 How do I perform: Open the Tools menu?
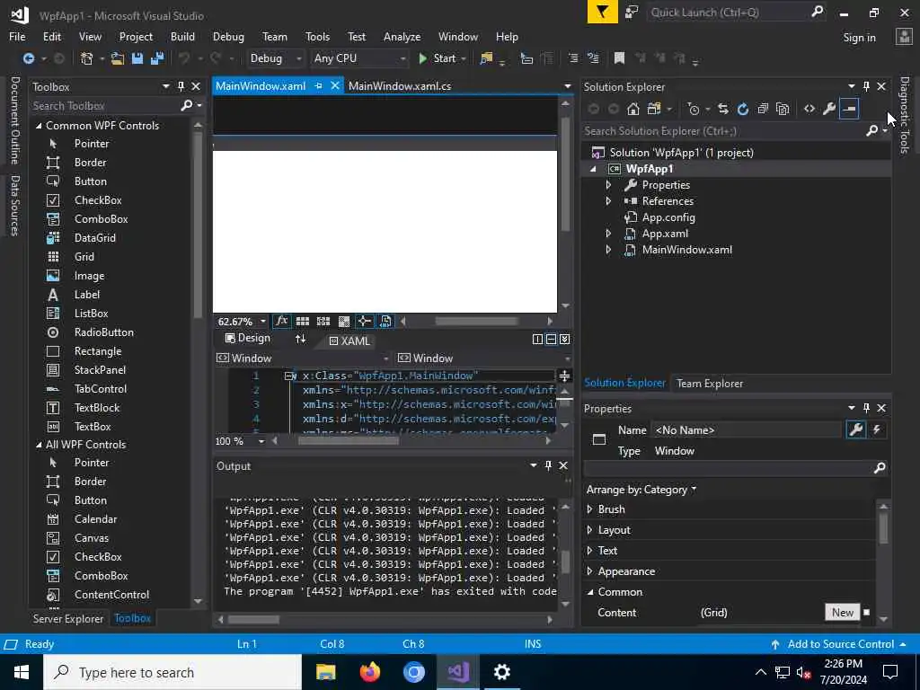[317, 36]
